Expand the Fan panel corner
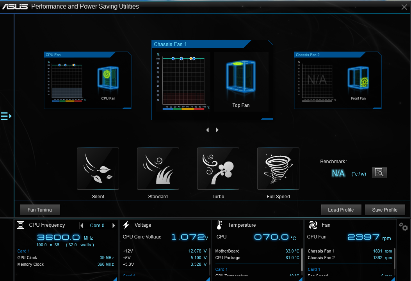The image size is (411, 281). click(393, 279)
